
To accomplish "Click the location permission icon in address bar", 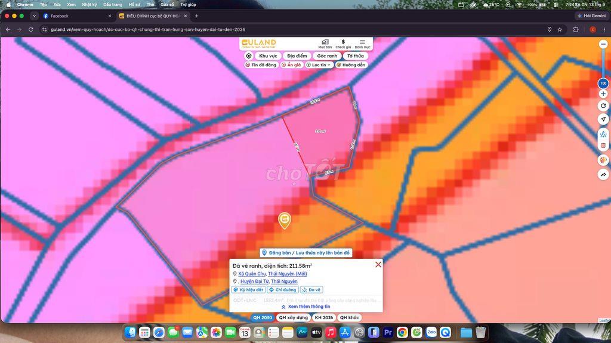I will [x=550, y=30].
